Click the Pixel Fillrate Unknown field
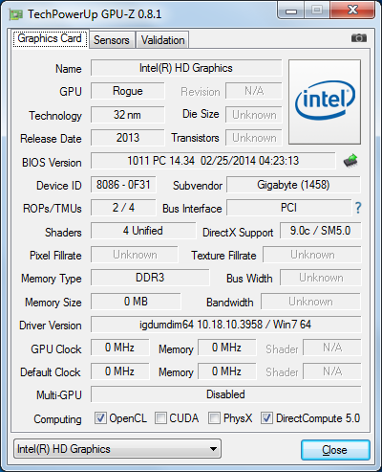Image resolution: width=382 pixels, height=472 pixels. [135, 255]
